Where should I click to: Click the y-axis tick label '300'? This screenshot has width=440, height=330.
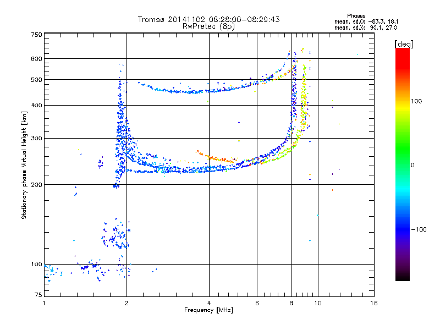(36, 138)
